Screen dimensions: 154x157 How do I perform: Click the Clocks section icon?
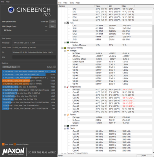click(68, 128)
